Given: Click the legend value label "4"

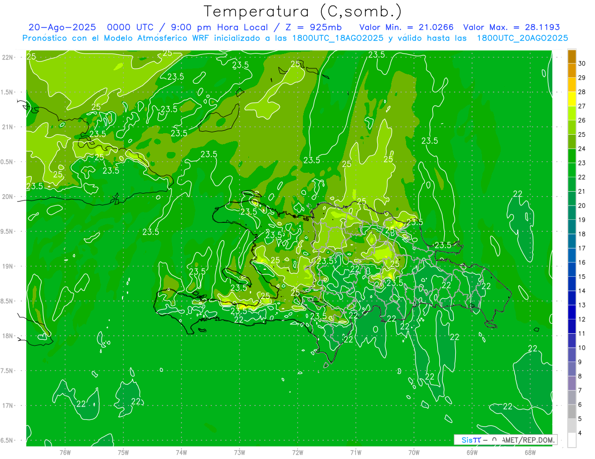Looking at the screenshot, I should click(580, 433).
